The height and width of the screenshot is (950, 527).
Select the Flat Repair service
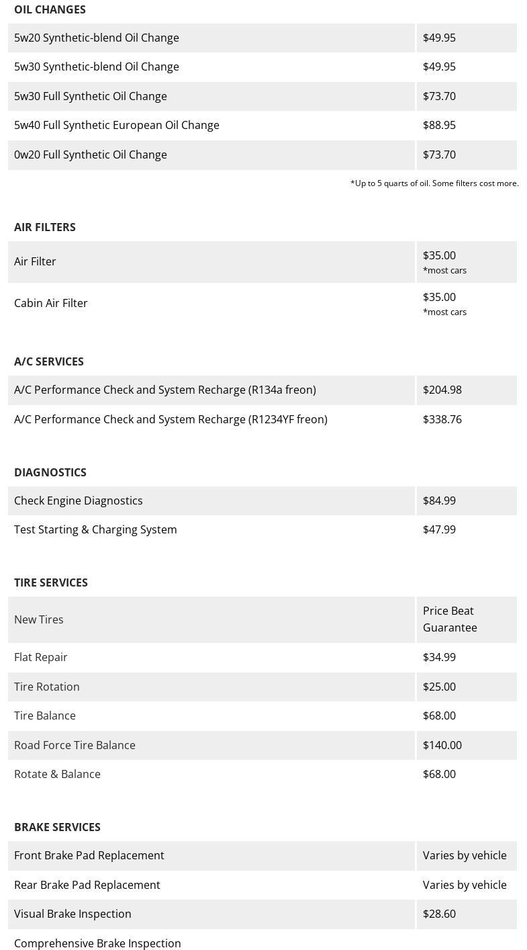[41, 658]
